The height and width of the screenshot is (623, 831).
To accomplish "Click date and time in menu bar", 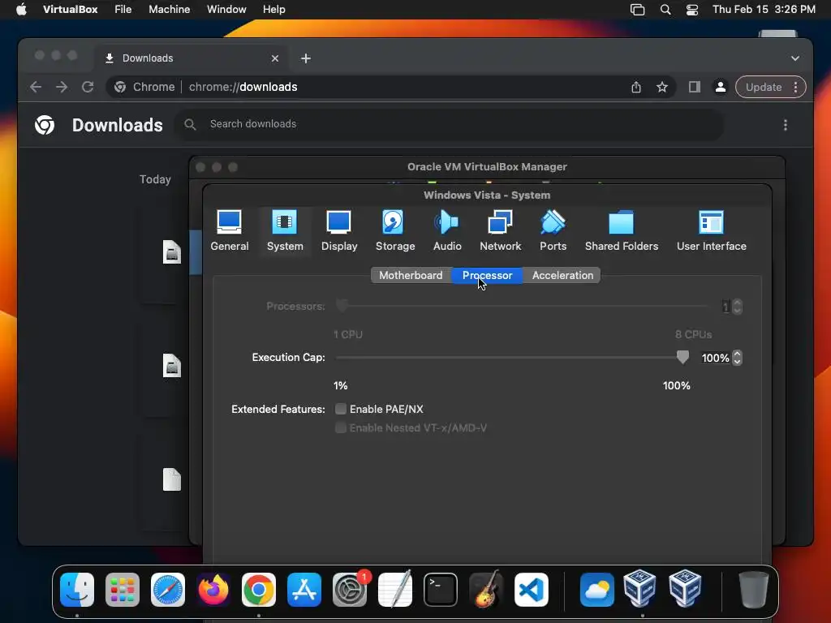I will [x=764, y=10].
